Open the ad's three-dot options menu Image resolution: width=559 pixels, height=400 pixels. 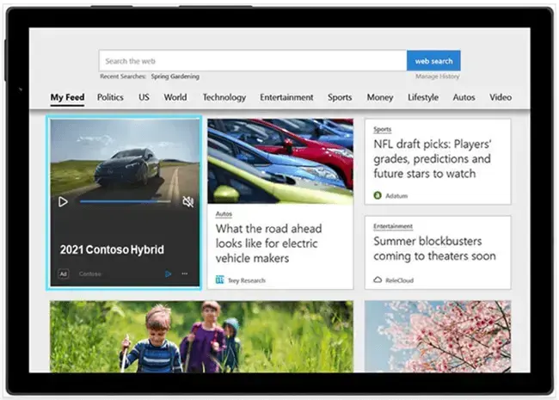point(185,274)
